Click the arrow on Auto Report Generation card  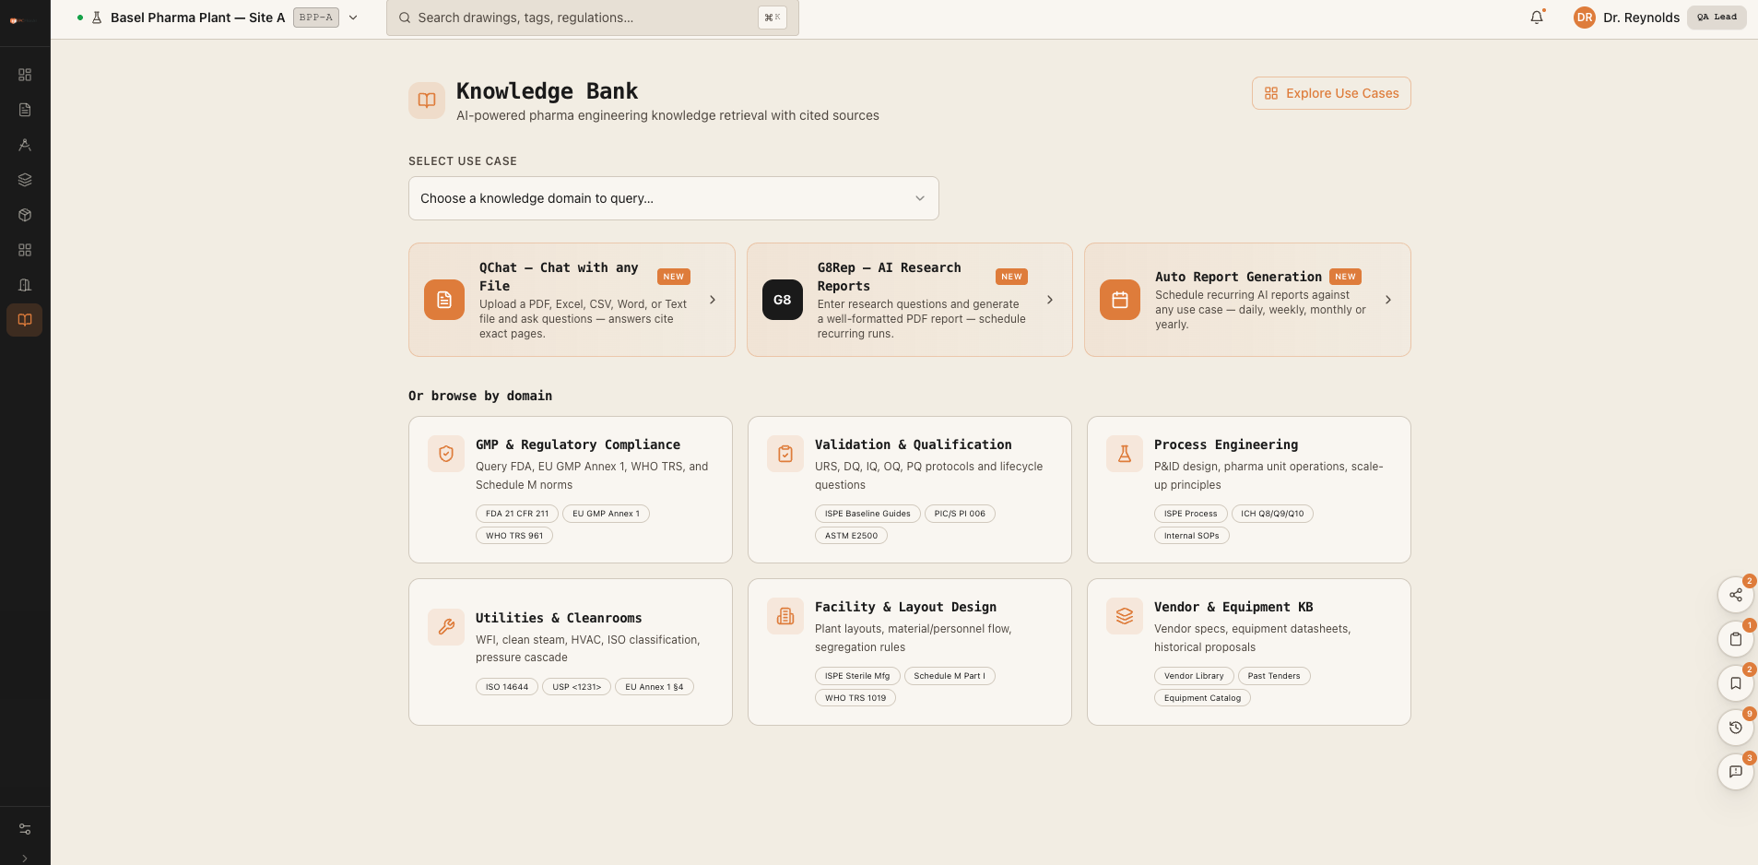[x=1388, y=300]
